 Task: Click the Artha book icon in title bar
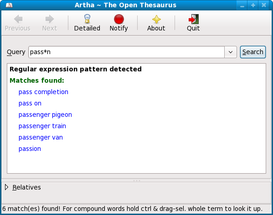9,5
